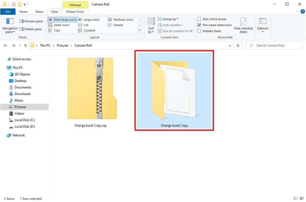Expand the layout gallery more arrow

click(x=139, y=30)
